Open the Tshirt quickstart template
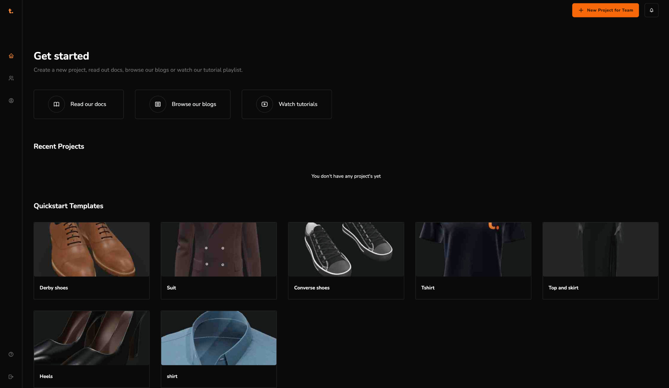This screenshot has width=669, height=388. point(473,250)
